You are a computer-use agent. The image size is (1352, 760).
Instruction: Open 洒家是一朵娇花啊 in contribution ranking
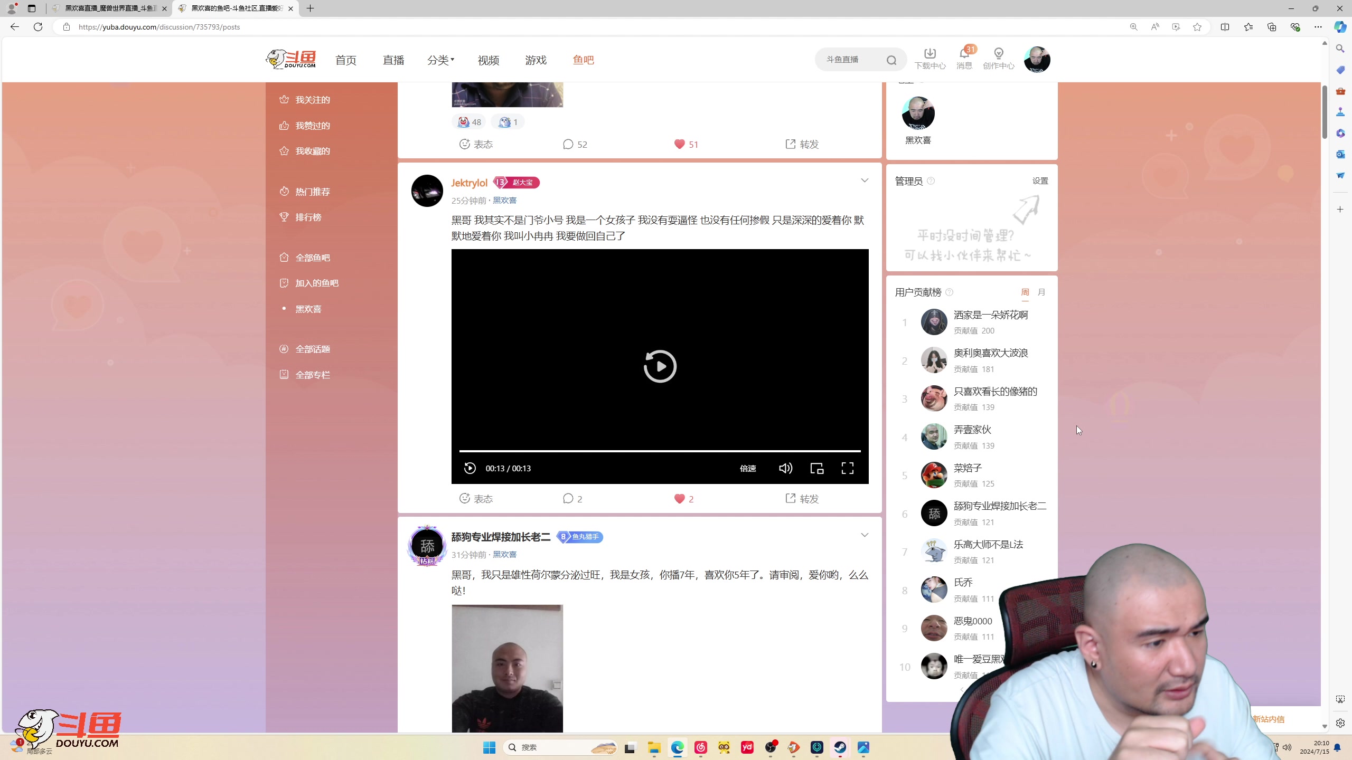coord(990,315)
